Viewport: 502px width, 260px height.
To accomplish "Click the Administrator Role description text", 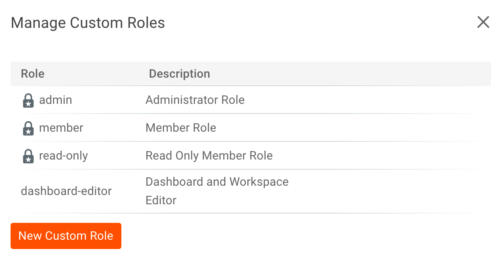I will click(x=195, y=100).
